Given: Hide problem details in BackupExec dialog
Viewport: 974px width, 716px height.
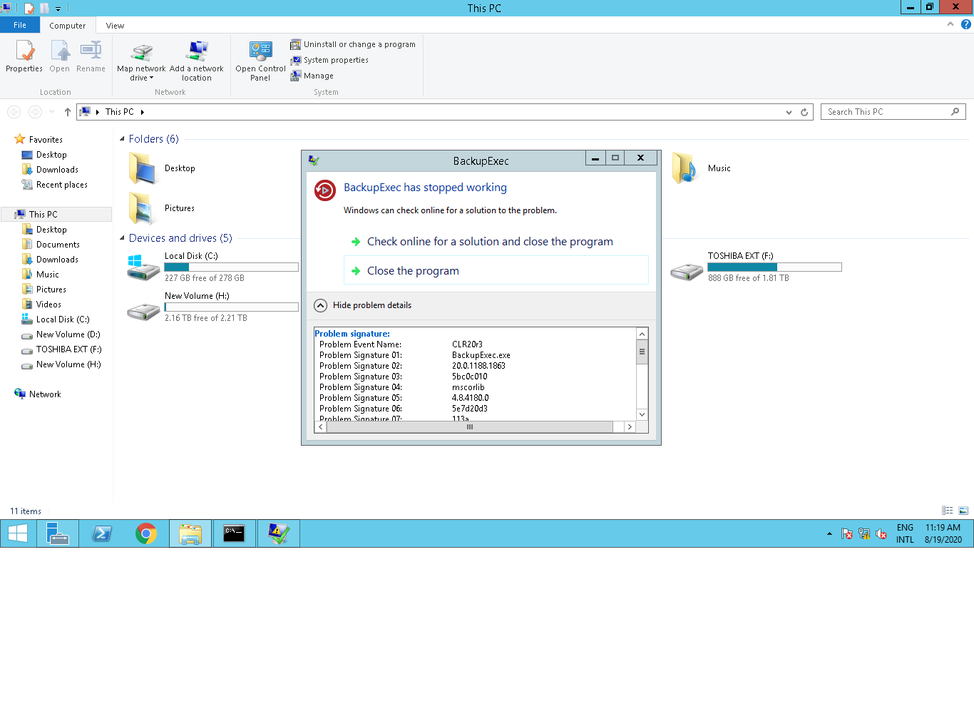Looking at the screenshot, I should click(x=321, y=305).
